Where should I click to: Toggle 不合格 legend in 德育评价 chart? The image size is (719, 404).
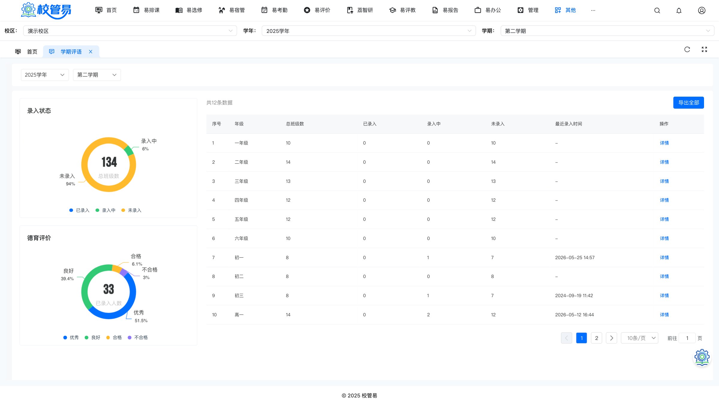coord(138,338)
